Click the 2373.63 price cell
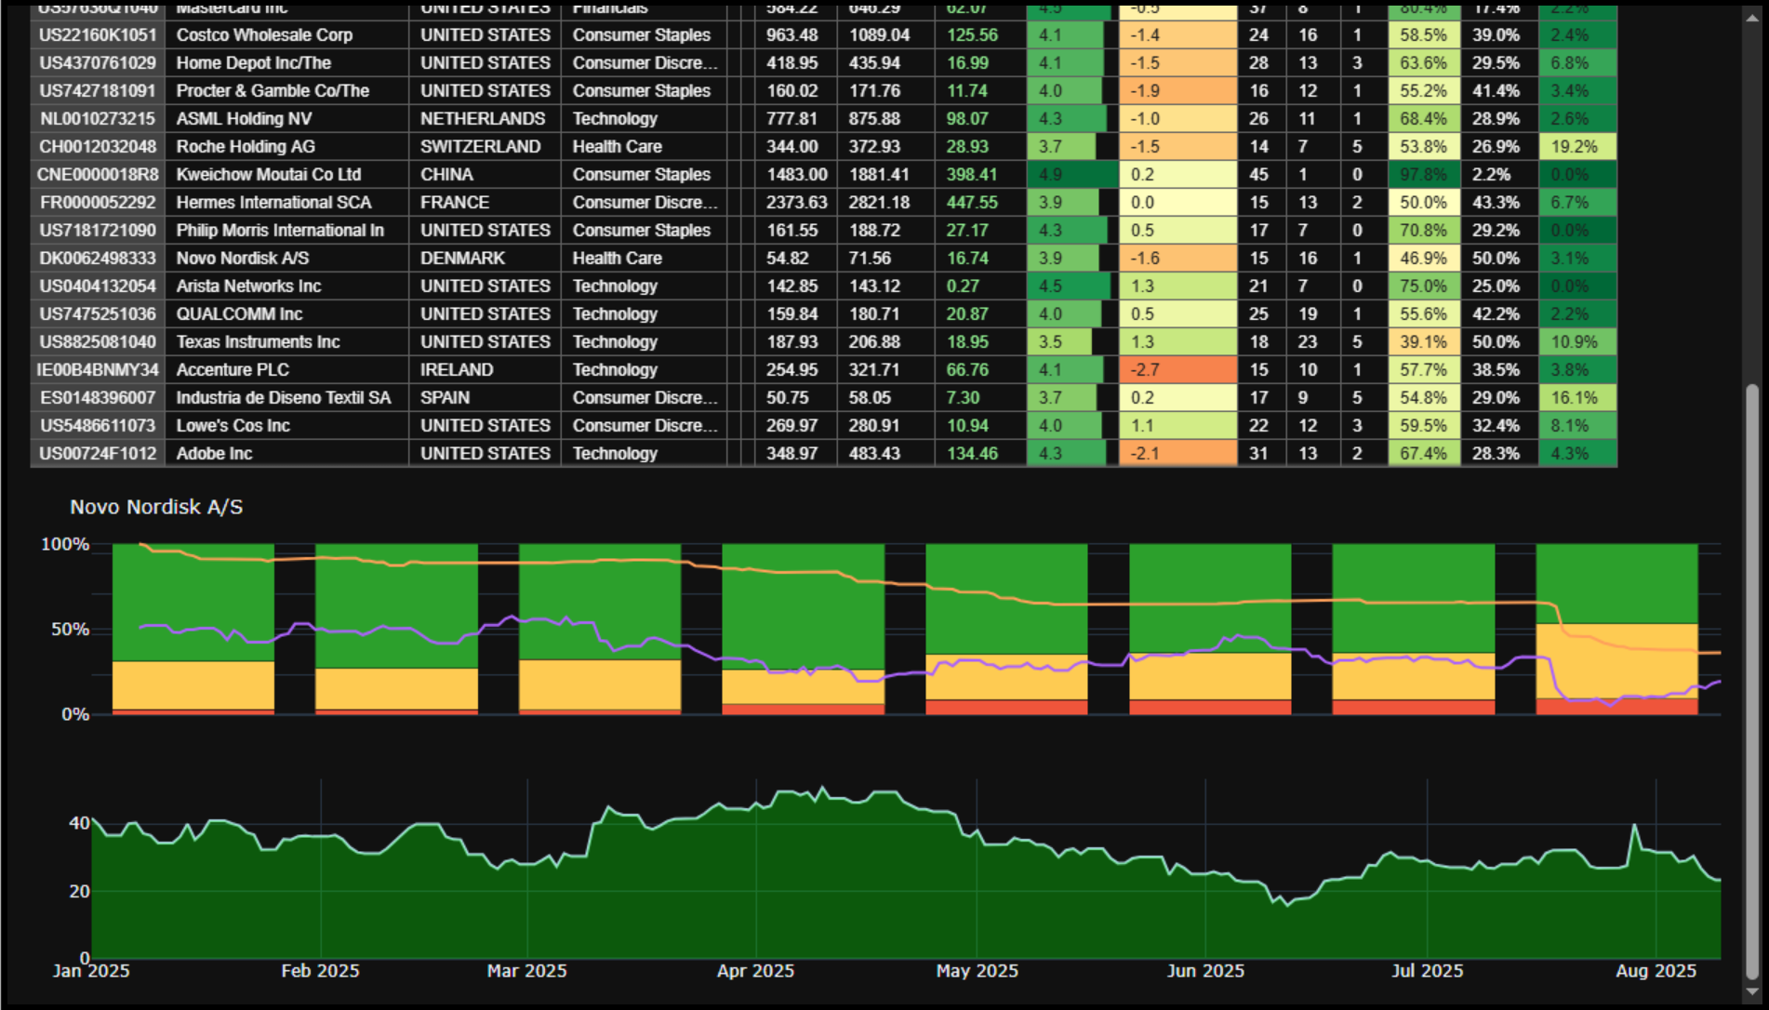Image resolution: width=1769 pixels, height=1010 pixels. (x=795, y=203)
